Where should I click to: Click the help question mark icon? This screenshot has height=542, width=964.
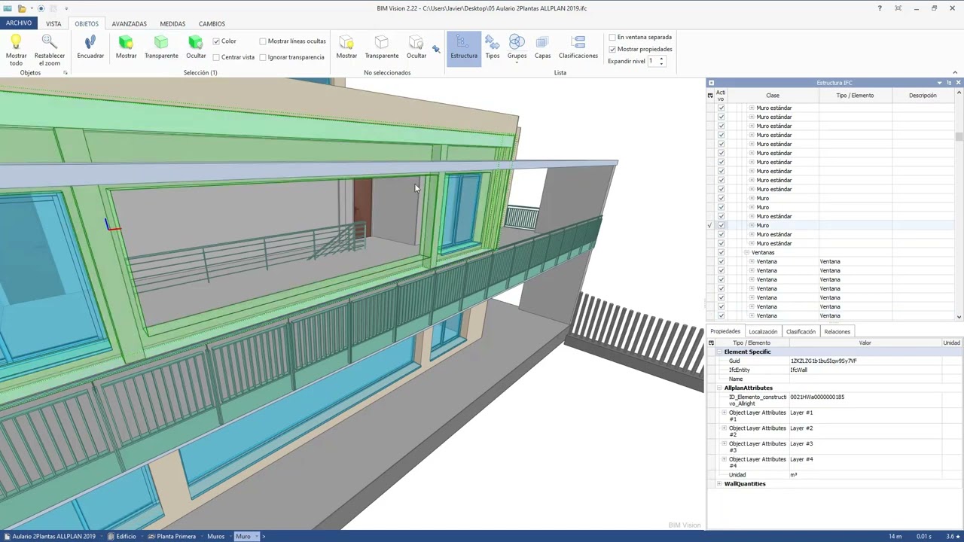point(880,8)
